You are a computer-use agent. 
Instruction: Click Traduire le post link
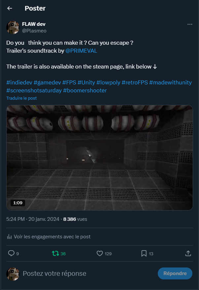21,98
